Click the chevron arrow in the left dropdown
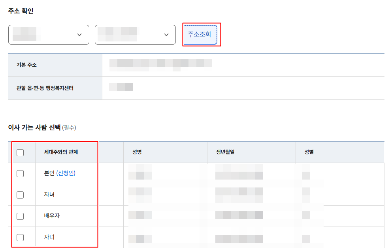This screenshot has height=251, width=390. 79,35
